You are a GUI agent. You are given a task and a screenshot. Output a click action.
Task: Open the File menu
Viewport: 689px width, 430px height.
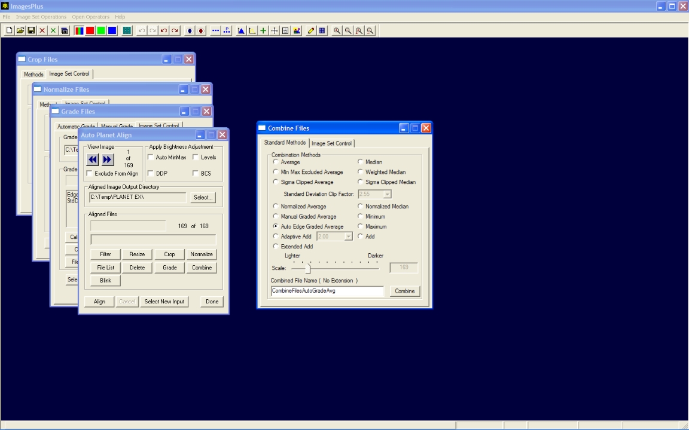7,17
